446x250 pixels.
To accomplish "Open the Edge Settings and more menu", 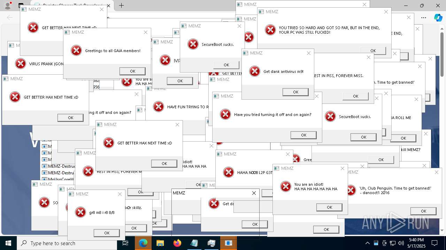I will pos(424,18).
